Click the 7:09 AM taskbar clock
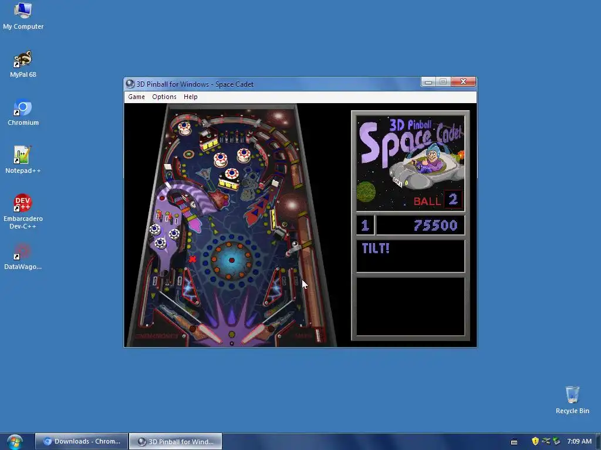 click(x=579, y=441)
